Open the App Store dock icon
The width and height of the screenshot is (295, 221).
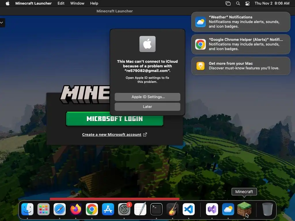coord(108,209)
